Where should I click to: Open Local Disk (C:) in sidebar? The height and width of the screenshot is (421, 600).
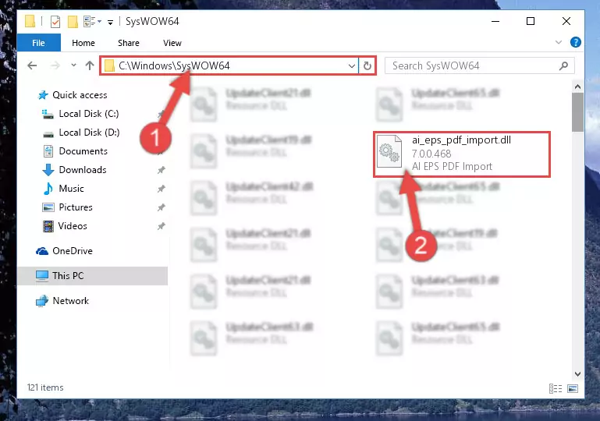click(80, 114)
